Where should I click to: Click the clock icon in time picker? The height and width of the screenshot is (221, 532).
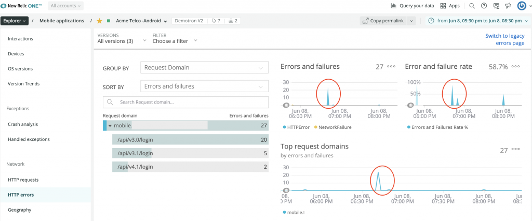[431, 21]
